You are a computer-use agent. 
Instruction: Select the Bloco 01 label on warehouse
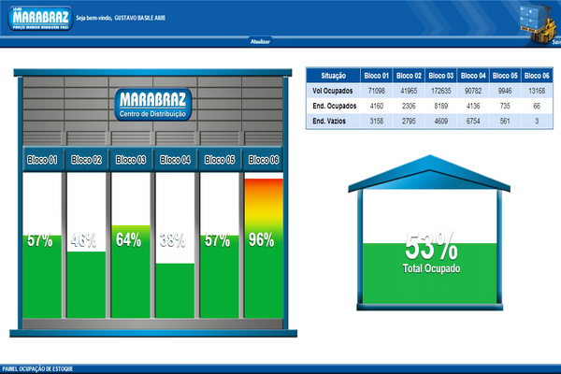point(42,160)
